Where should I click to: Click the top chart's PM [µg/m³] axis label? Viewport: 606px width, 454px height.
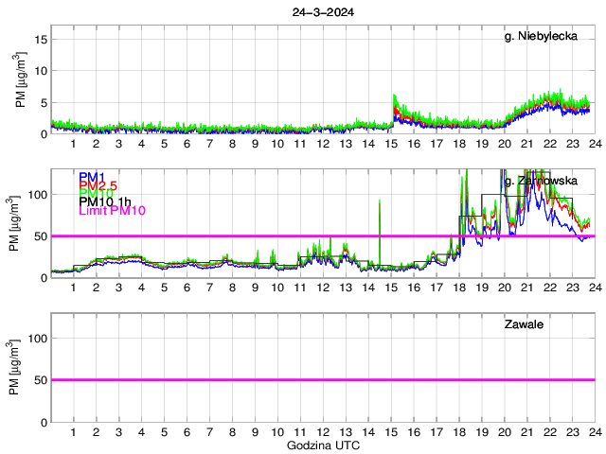tap(21, 79)
